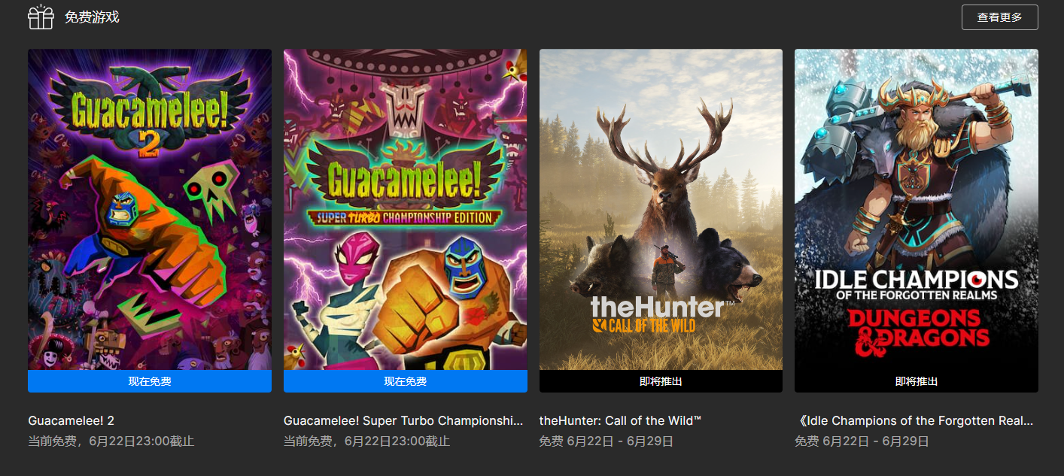Click 即将推出 banner under Idle Champions cover
Image resolution: width=1064 pixels, height=476 pixels.
917,381
